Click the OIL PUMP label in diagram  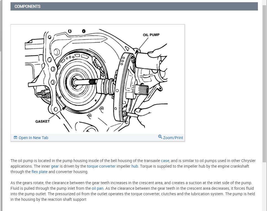coord(151,35)
